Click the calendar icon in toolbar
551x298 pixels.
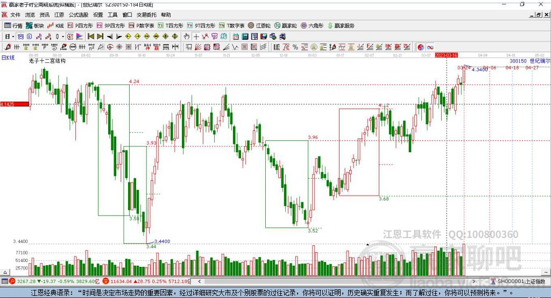pos(236,37)
